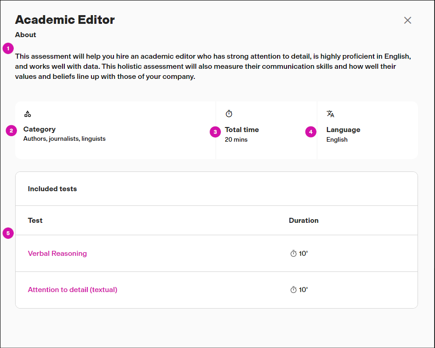Image resolution: width=435 pixels, height=348 pixels.
Task: Click the Total time stopwatch icon
Action: 228,113
